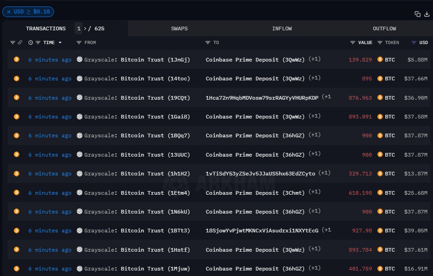The width and height of the screenshot is (433, 276).
Task: Open Coinbase Prime Deposit (3Chmt) recipient
Action: coord(255,193)
